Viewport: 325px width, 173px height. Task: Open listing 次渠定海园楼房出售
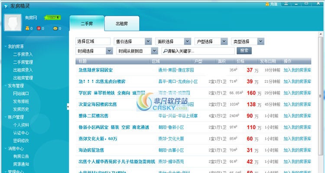(97, 104)
